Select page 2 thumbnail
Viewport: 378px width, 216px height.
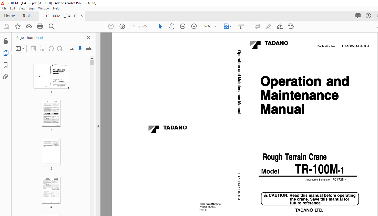point(51,113)
